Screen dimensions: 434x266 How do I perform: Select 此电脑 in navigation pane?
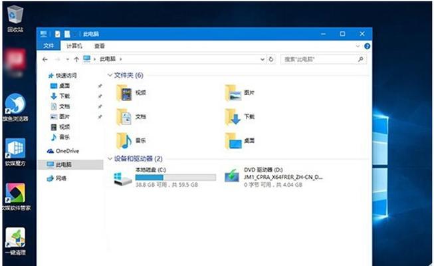click(70, 165)
